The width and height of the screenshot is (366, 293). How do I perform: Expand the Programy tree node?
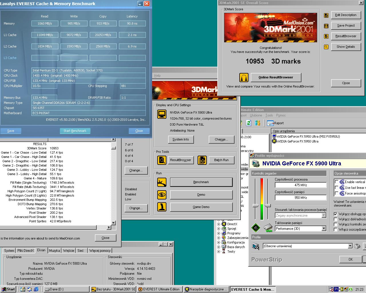pyautogui.click(x=219, y=233)
